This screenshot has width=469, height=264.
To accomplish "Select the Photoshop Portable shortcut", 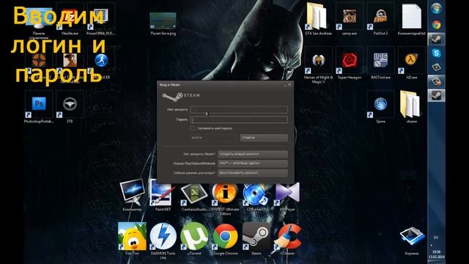I will 39,107.
